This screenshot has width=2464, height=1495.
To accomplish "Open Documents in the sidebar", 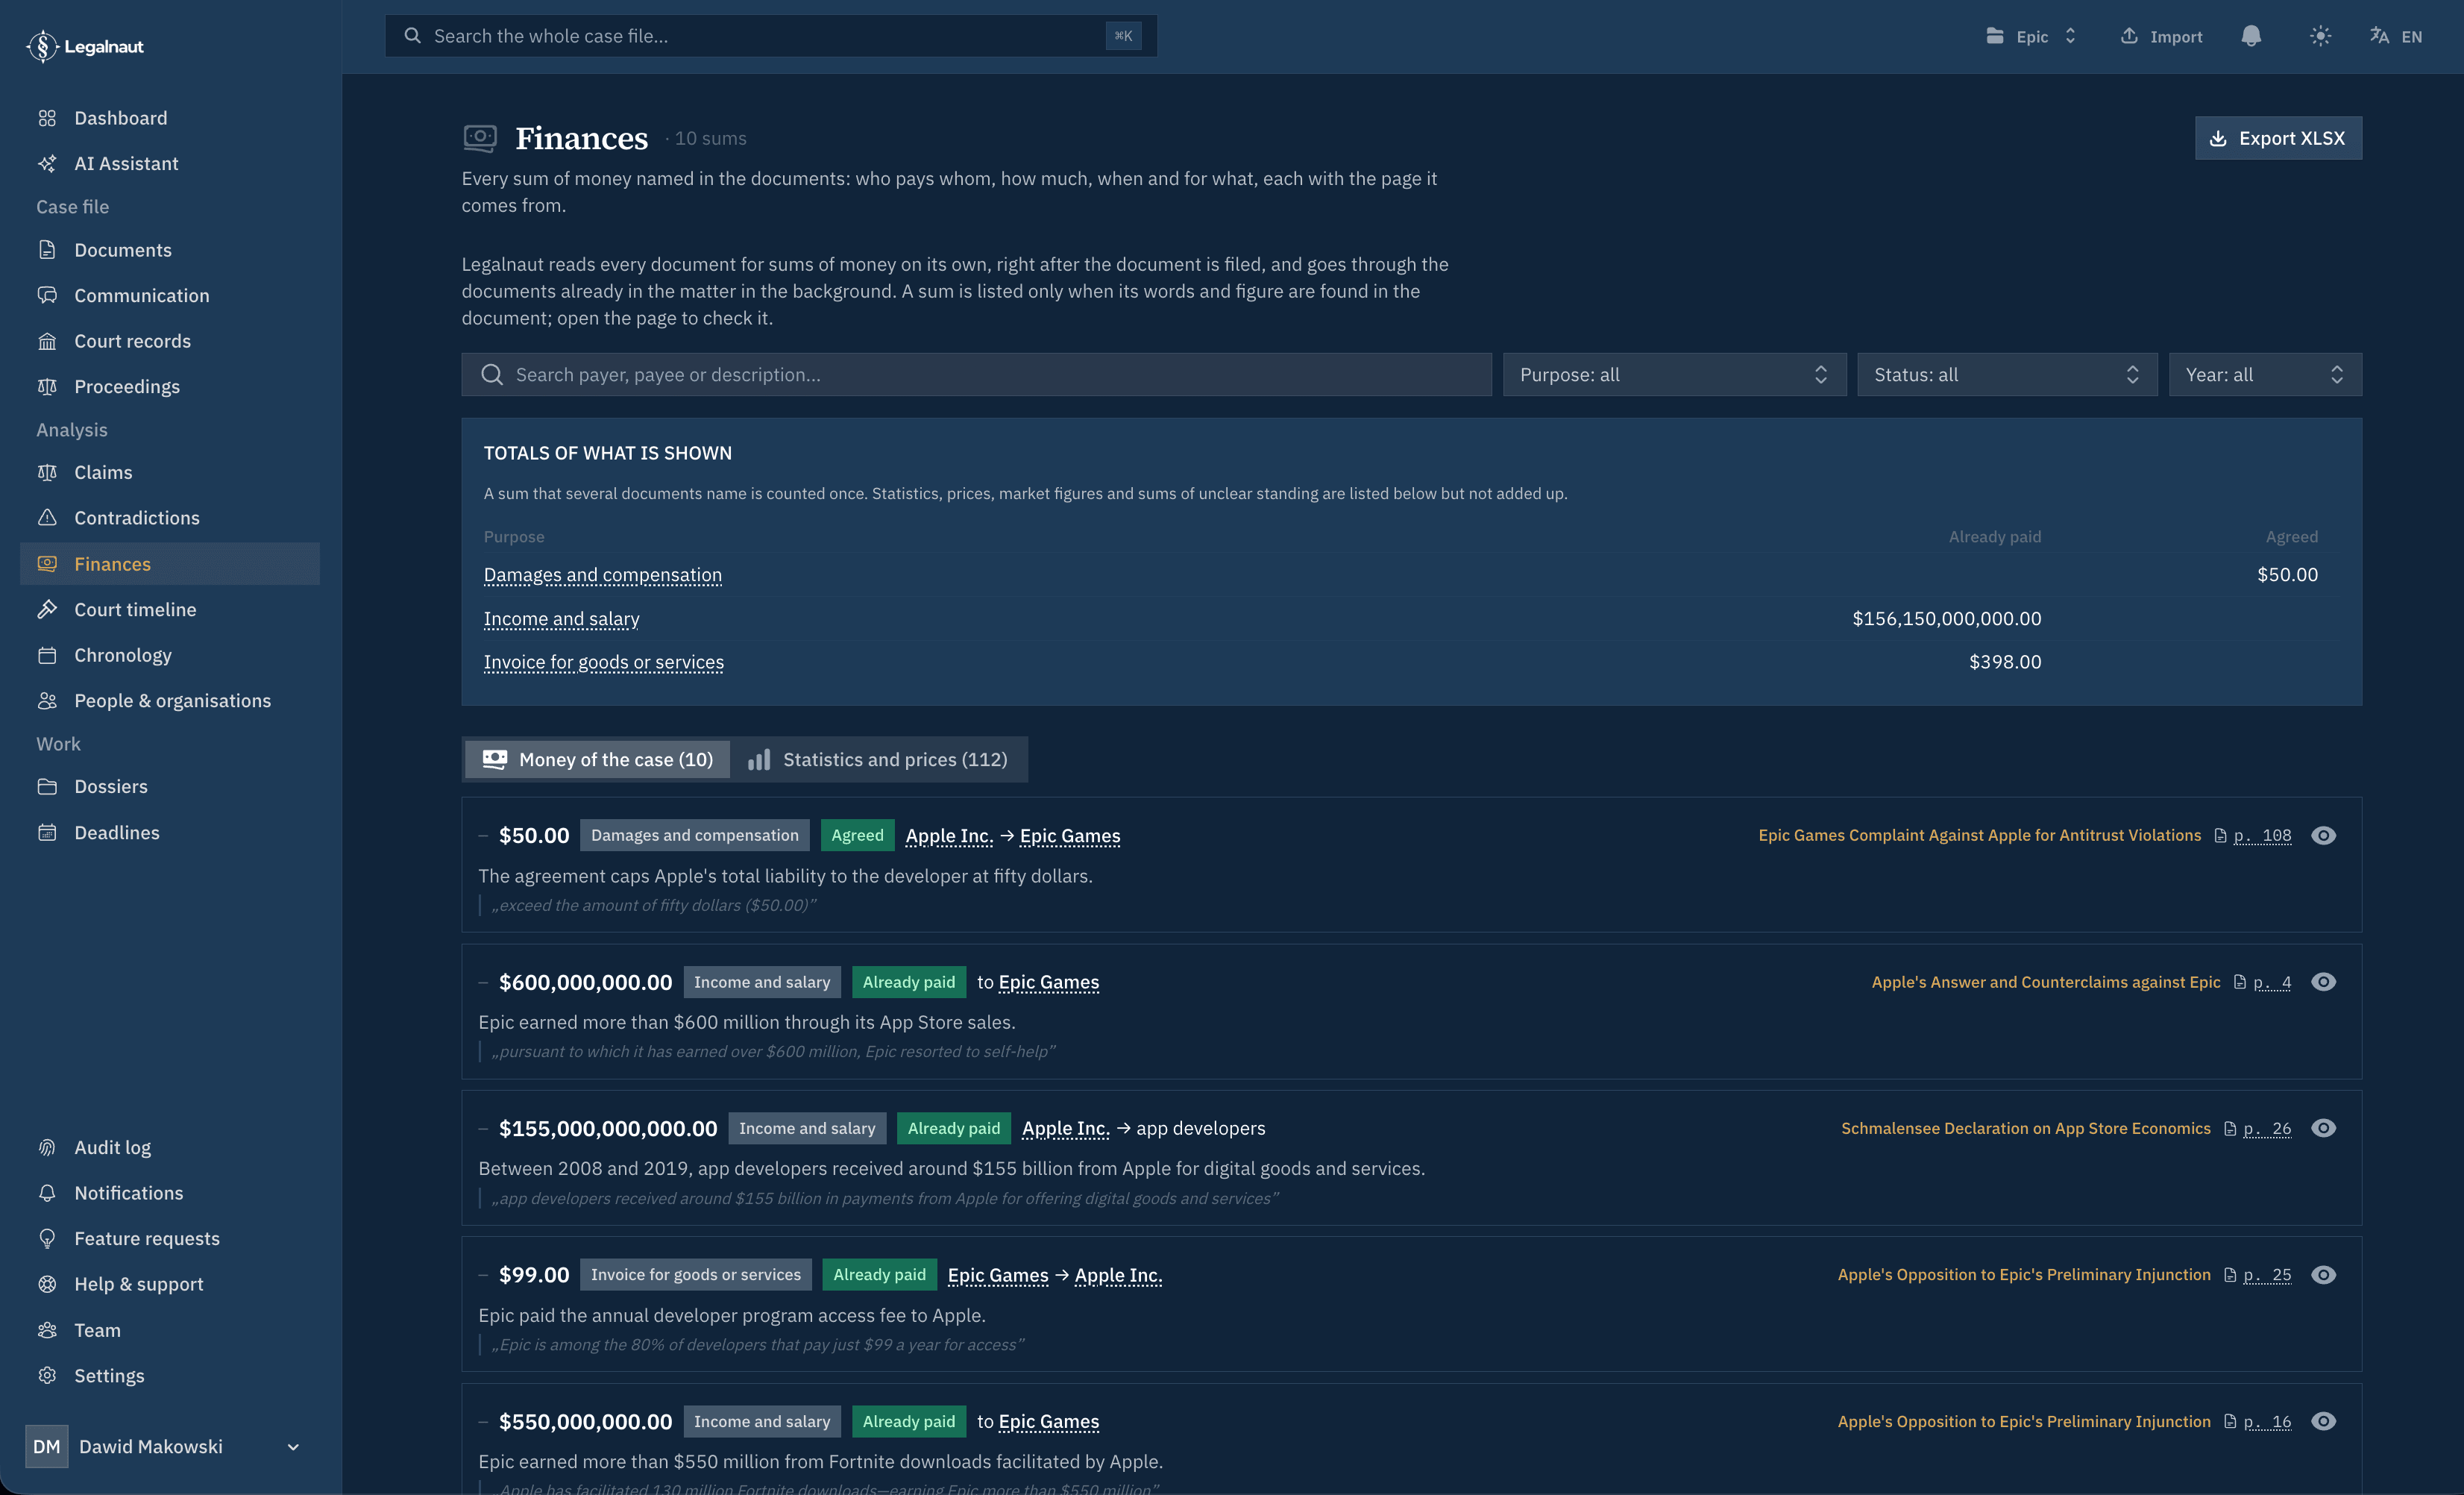I will (170, 250).
